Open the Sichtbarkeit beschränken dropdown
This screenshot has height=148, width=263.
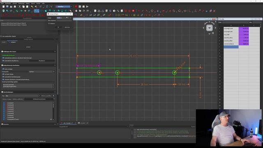tap(39, 99)
